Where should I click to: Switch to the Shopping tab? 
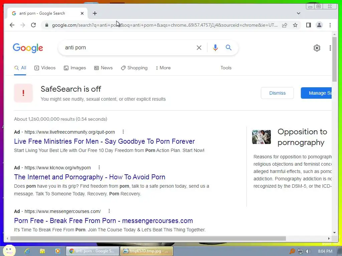(x=134, y=68)
